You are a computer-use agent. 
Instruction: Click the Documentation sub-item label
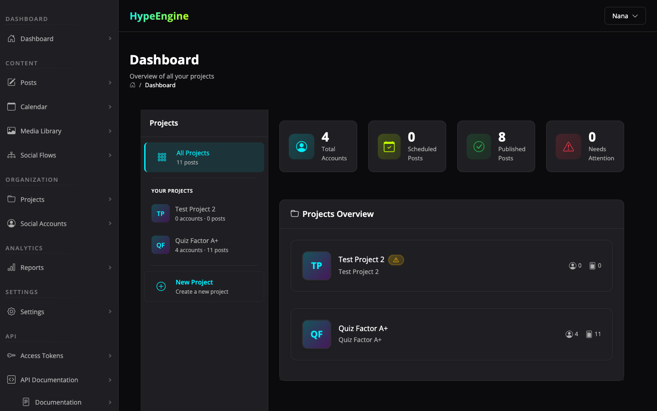(x=58, y=402)
